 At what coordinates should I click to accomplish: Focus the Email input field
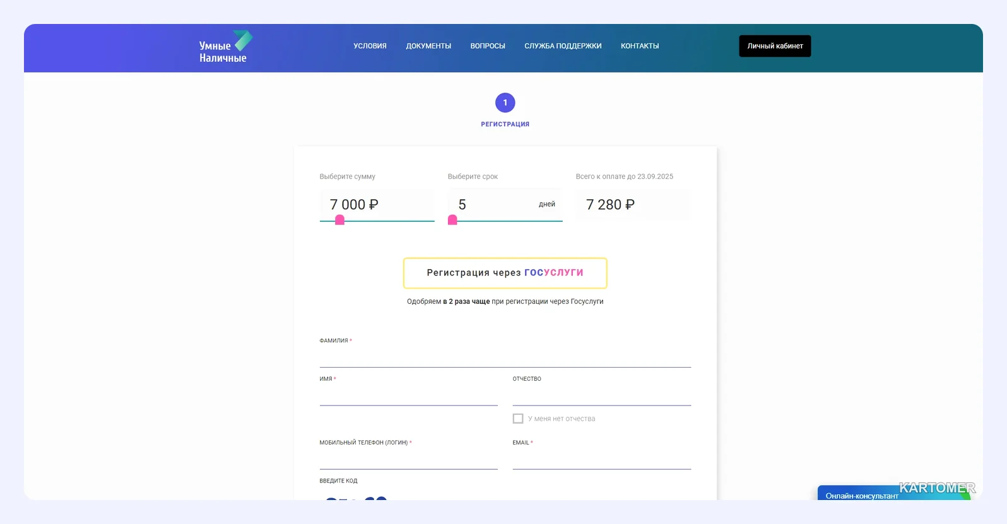[601, 459]
